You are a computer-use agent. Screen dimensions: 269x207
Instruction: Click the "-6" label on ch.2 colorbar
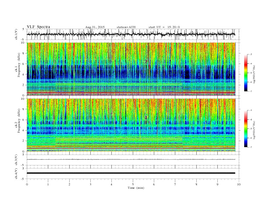click(250, 138)
